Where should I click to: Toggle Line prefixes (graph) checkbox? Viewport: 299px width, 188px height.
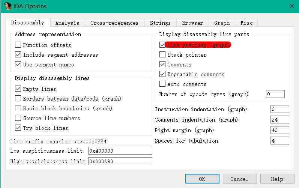(162, 45)
